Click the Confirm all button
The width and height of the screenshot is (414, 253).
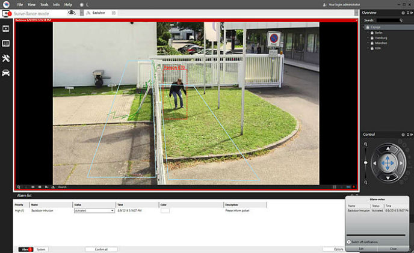101,249
